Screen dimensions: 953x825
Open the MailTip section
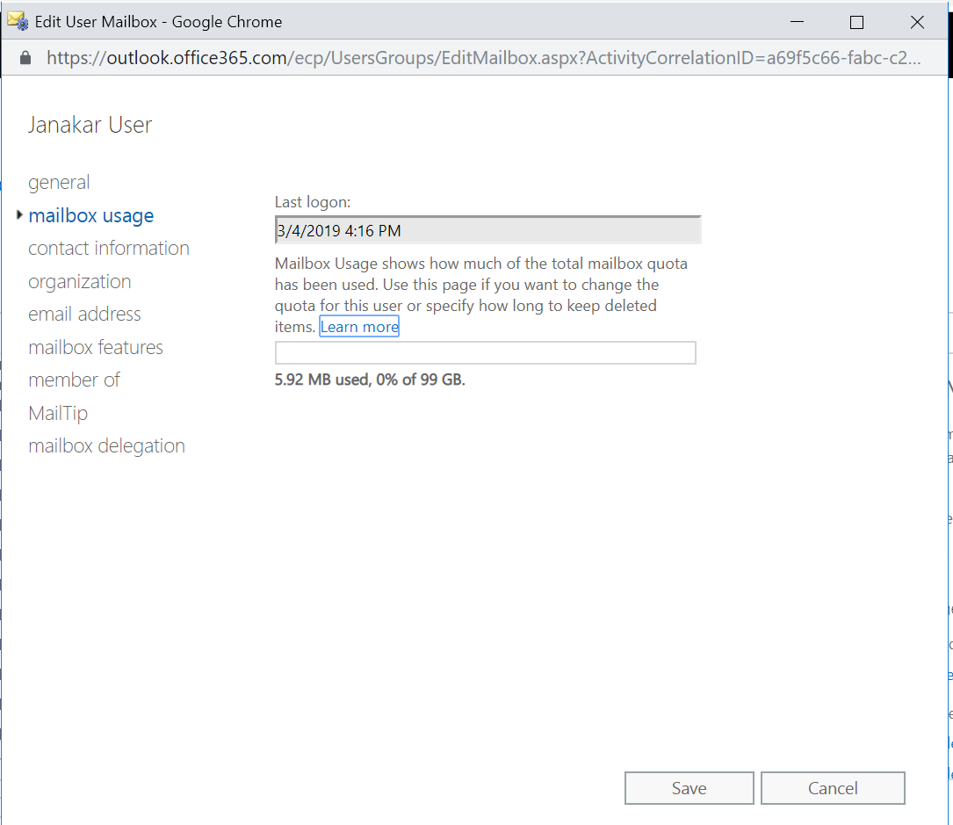pyautogui.click(x=58, y=414)
